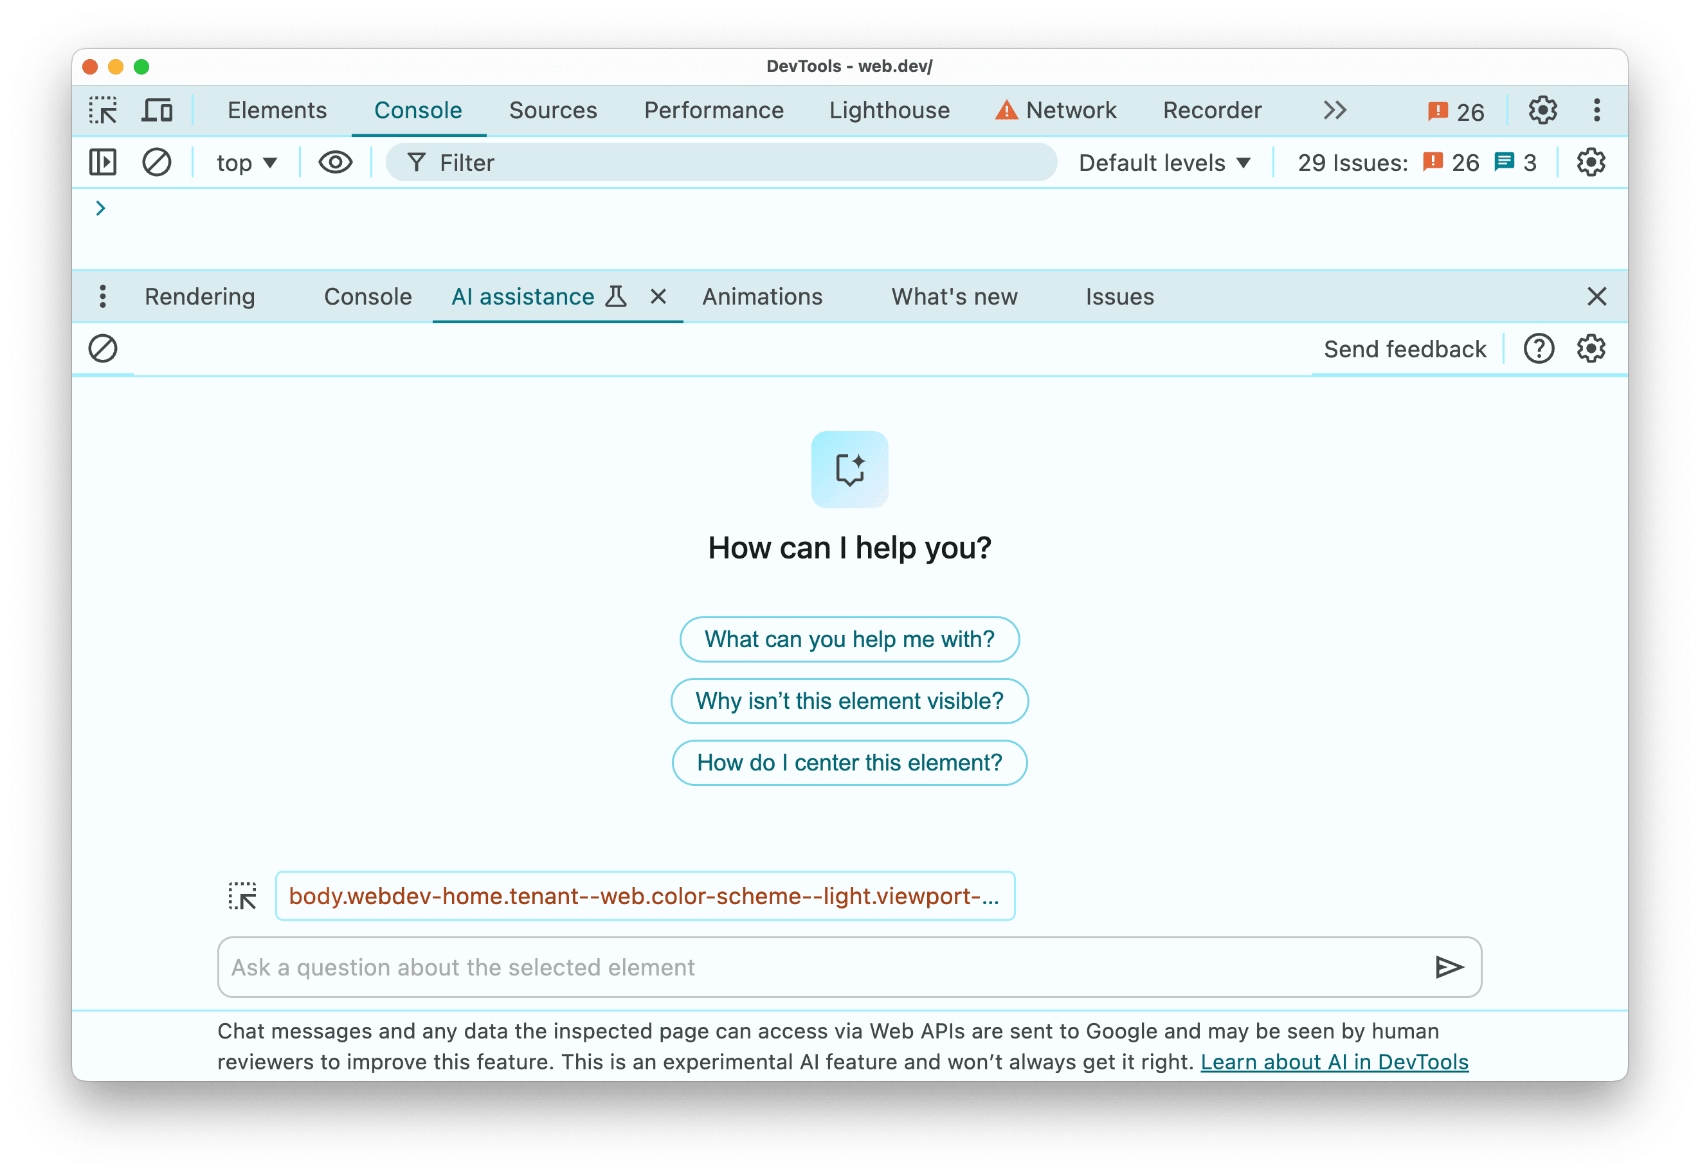Click Send feedback
Screen dimensions: 1700x1176
1404,349
